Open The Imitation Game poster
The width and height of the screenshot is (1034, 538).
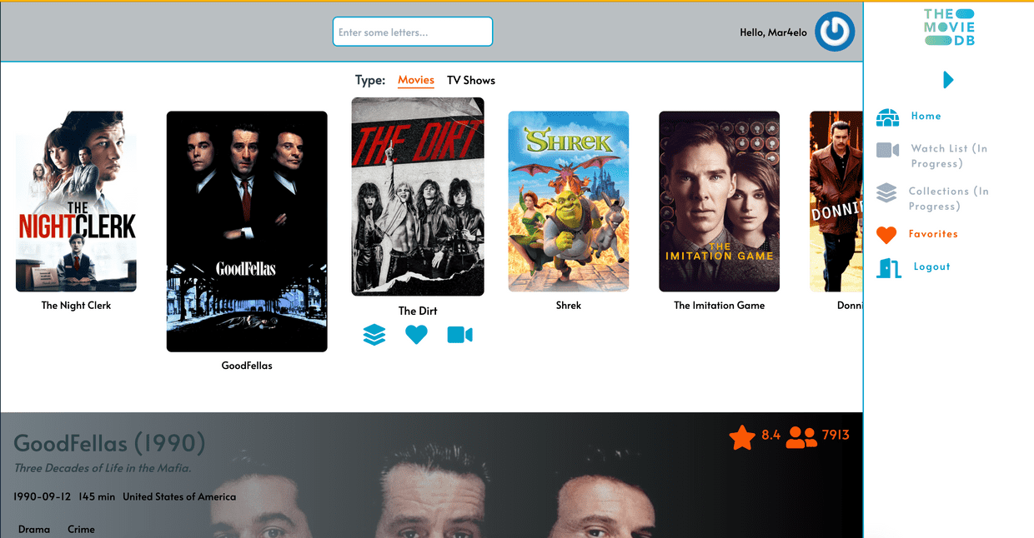tap(720, 202)
